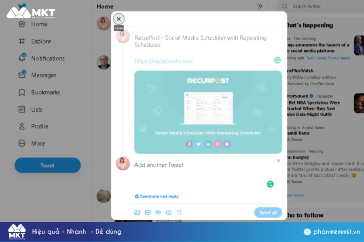
Task: Open Lists in the sidebar
Action: [30, 109]
